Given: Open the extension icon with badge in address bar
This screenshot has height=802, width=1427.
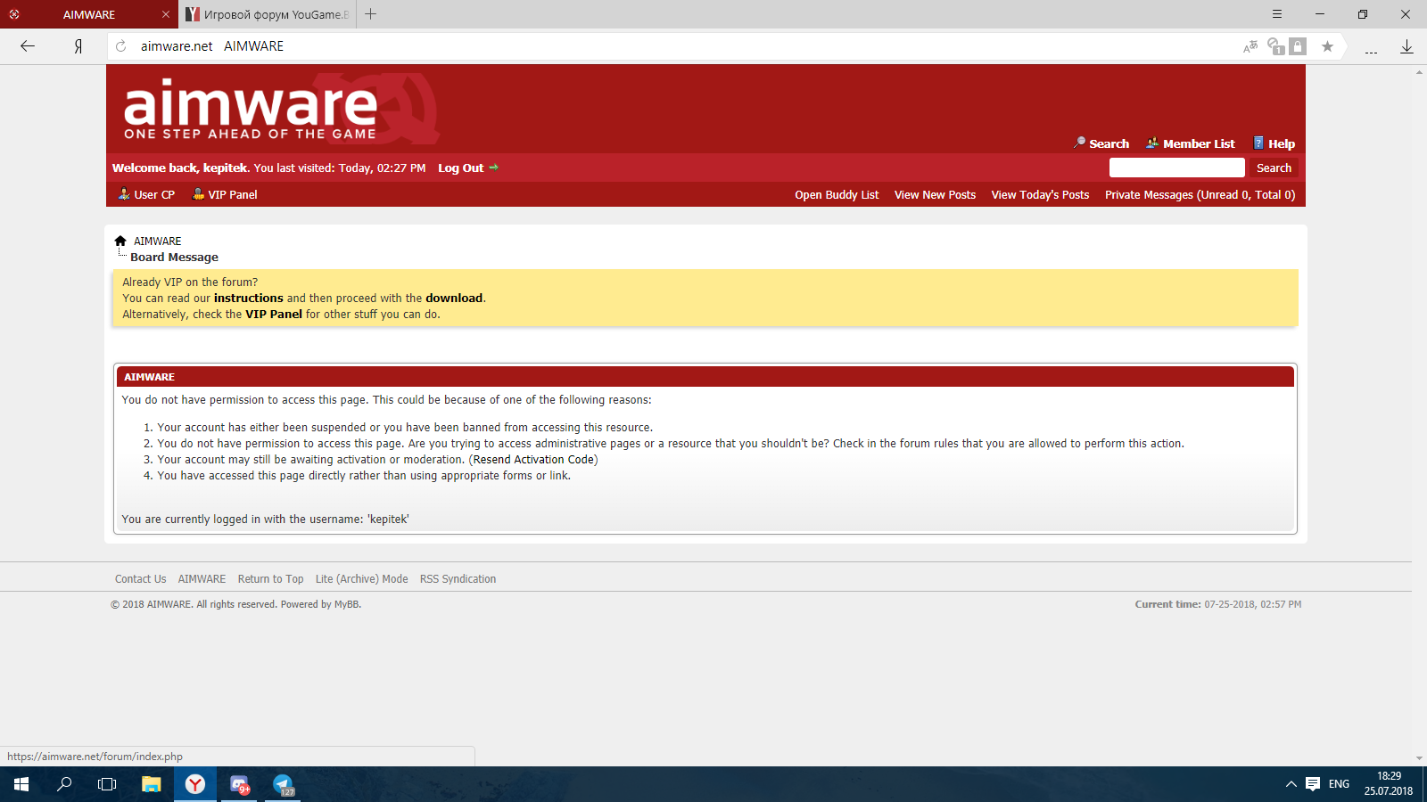Looking at the screenshot, I should coord(1275,46).
